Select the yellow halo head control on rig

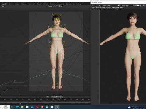(x=57, y=15)
